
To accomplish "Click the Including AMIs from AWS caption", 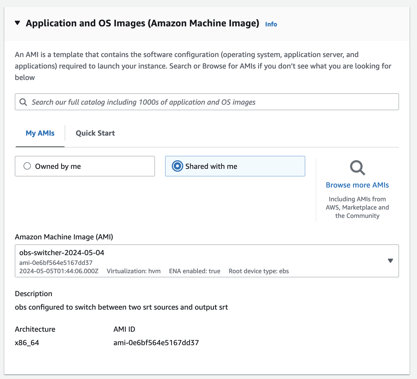I will pos(357,207).
